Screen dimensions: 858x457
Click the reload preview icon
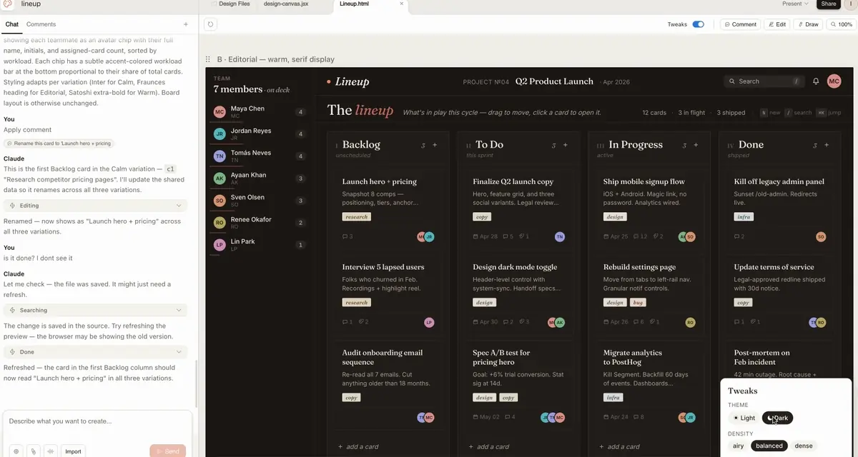click(x=210, y=24)
